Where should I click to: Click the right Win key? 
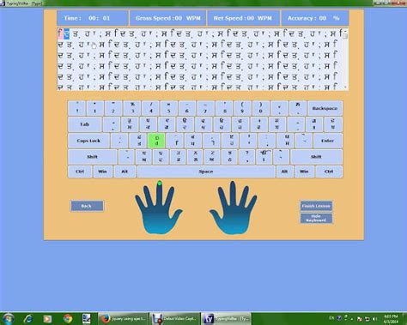(304, 172)
